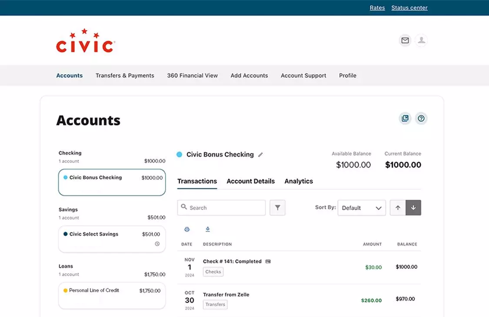The height and width of the screenshot is (317, 489).
Task: Open the transaction filter icon
Action: (277, 208)
